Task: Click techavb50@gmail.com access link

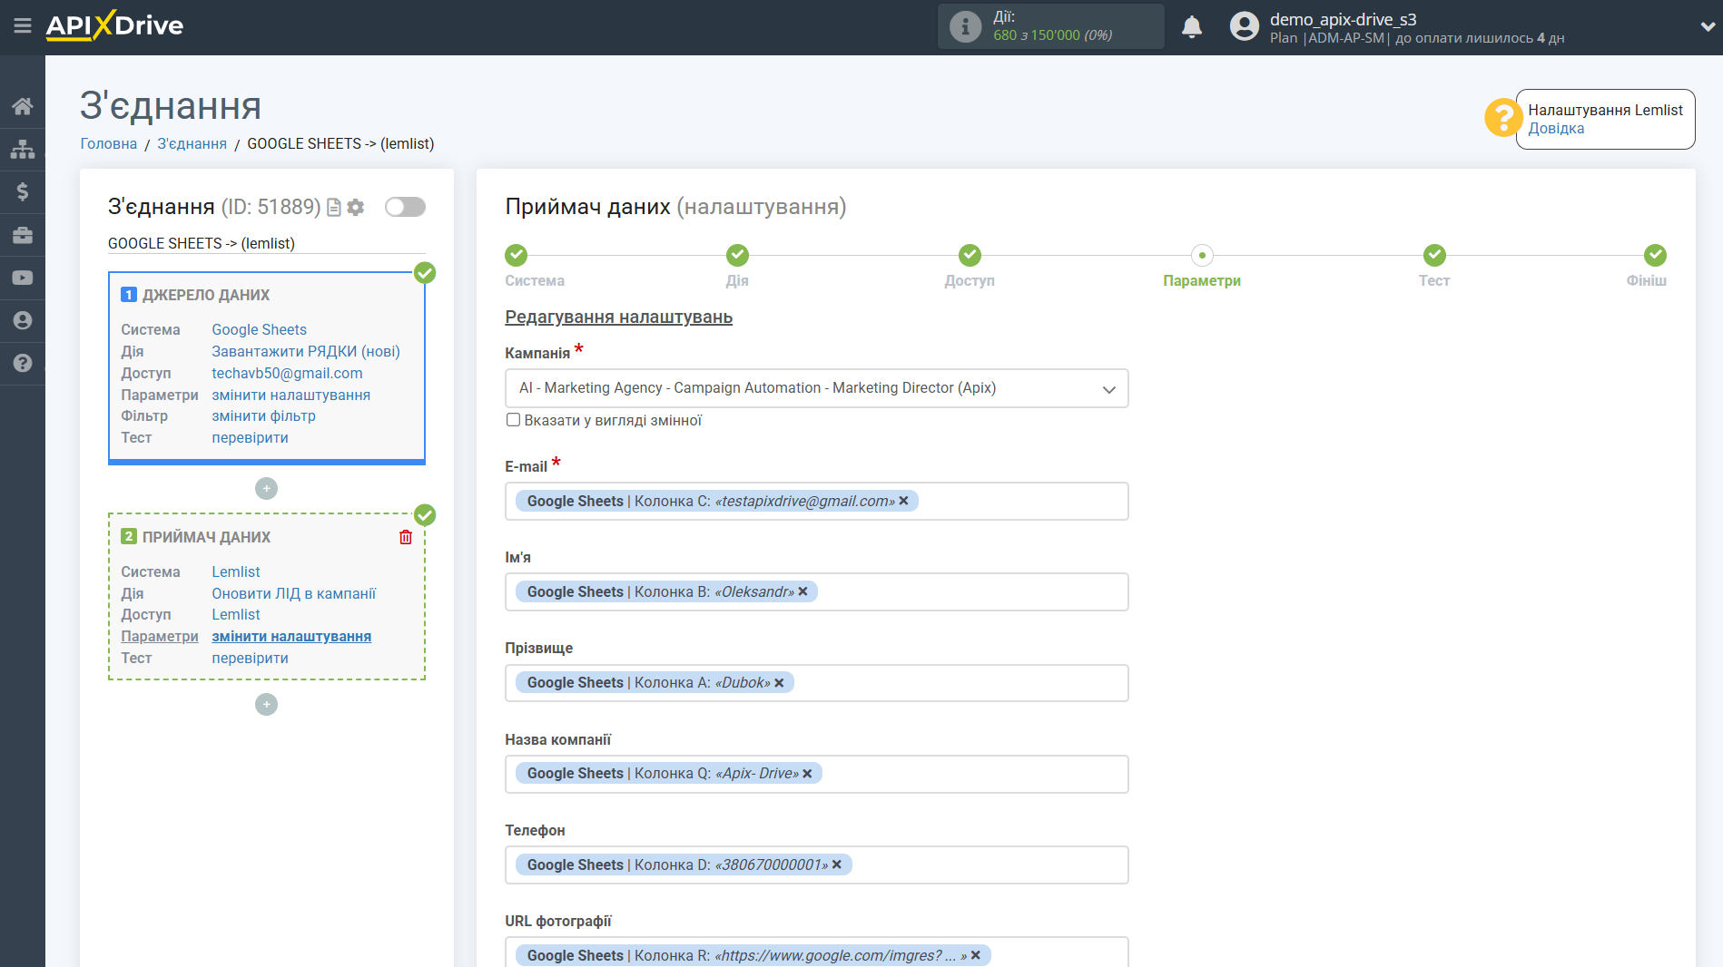Action: [x=288, y=373]
